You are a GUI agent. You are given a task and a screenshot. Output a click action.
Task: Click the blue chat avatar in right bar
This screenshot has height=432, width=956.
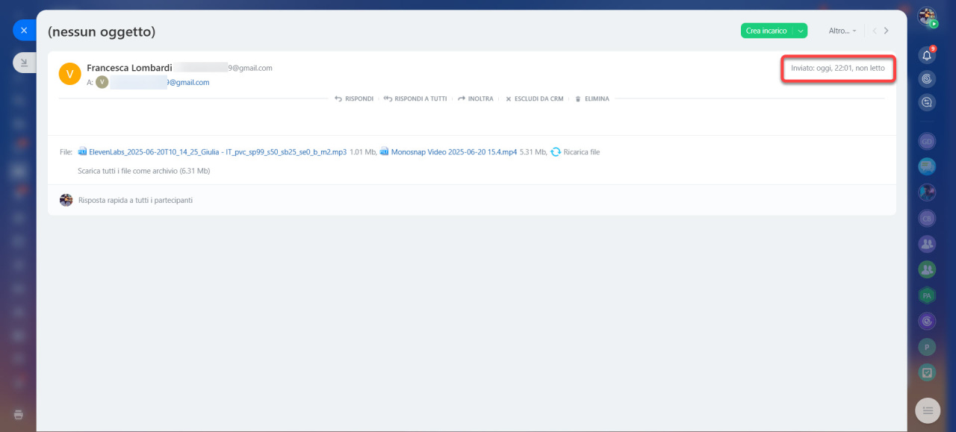(927, 166)
